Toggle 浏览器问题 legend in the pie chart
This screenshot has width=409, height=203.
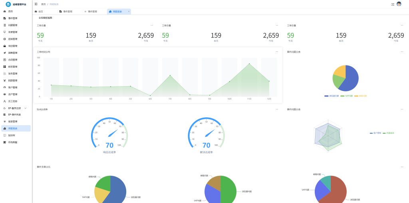(x=332, y=96)
